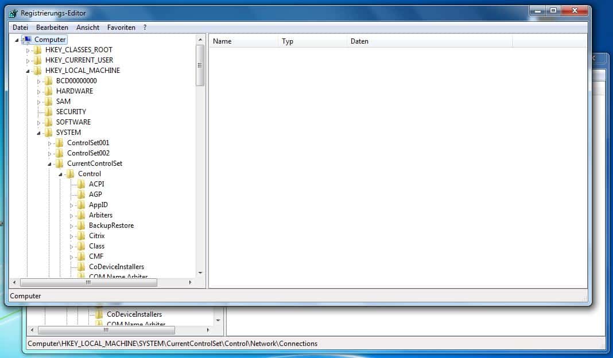Select the BackupRestore tree label
The height and width of the screenshot is (358, 613).
111,225
